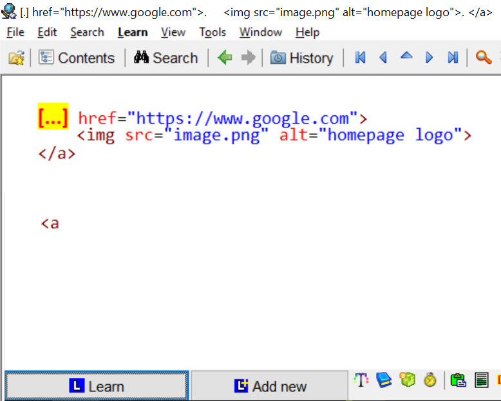The image size is (501, 401).
Task: Click the green clipboard paste icon
Action: tap(458, 380)
